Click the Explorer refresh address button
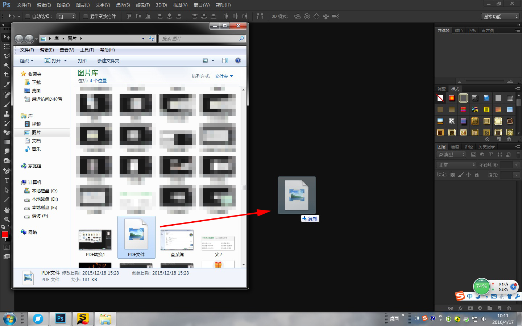The image size is (522, 326). (152, 38)
